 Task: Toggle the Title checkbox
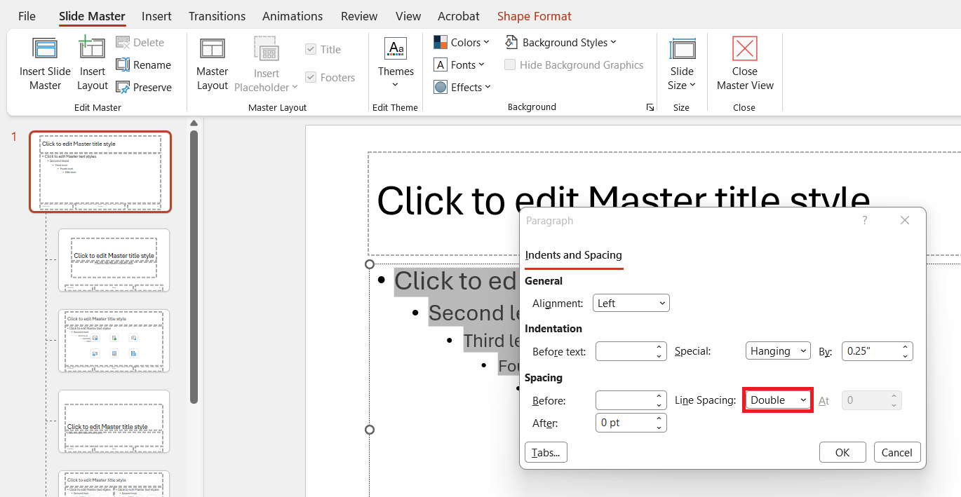point(311,50)
